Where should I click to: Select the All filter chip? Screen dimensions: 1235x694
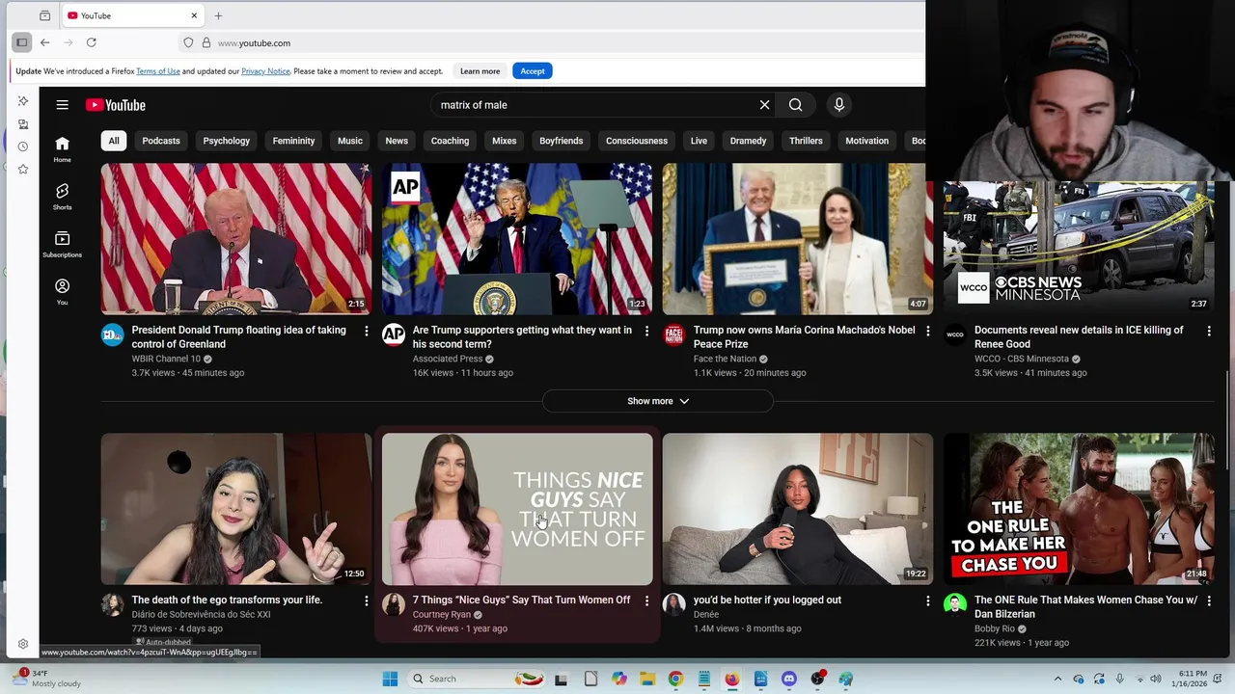pos(114,141)
